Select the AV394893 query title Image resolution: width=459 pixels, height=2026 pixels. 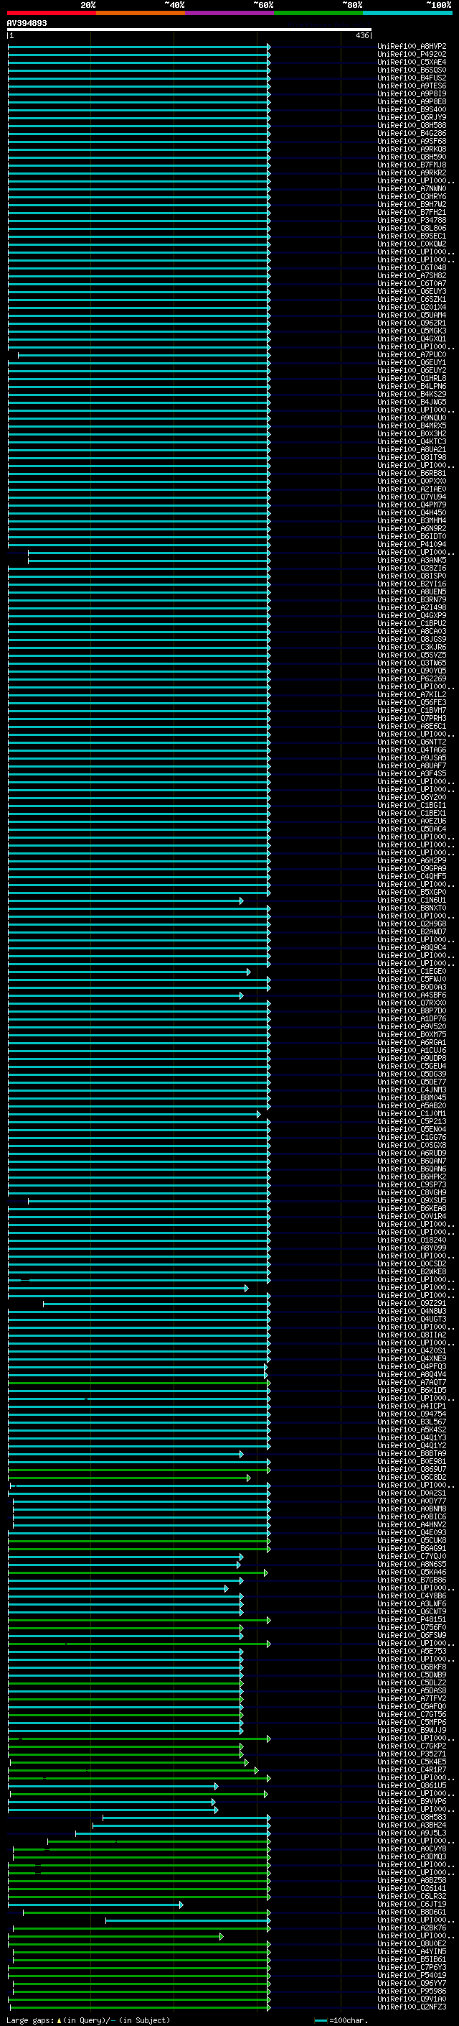tap(27, 23)
